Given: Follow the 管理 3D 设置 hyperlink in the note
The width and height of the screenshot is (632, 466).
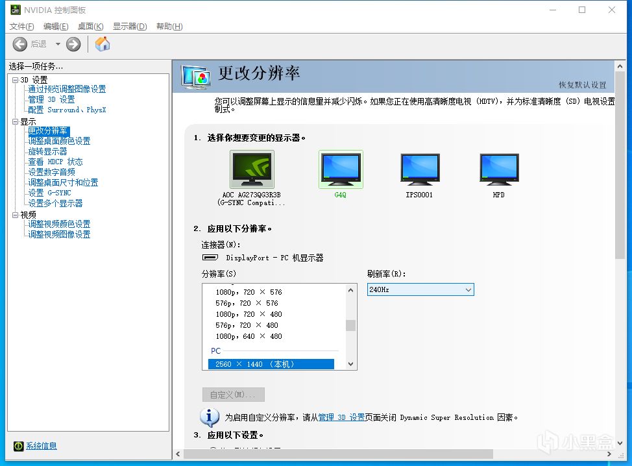Looking at the screenshot, I should [341, 417].
